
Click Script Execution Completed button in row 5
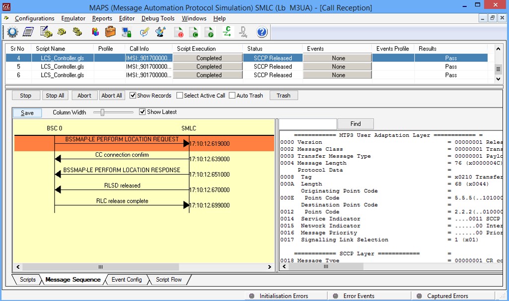[x=208, y=66]
